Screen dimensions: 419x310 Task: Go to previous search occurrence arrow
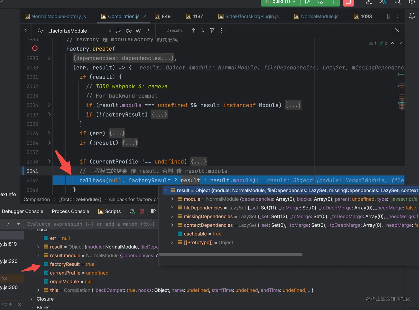coord(193,30)
